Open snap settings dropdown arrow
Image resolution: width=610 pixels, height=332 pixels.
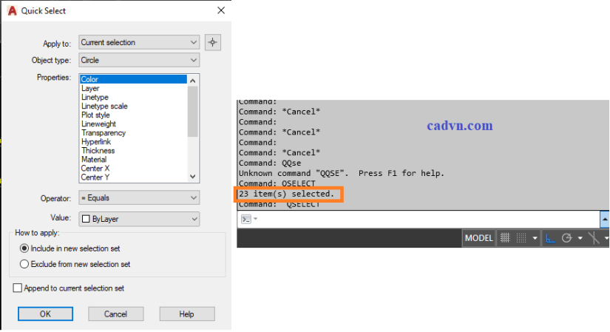[x=535, y=238]
